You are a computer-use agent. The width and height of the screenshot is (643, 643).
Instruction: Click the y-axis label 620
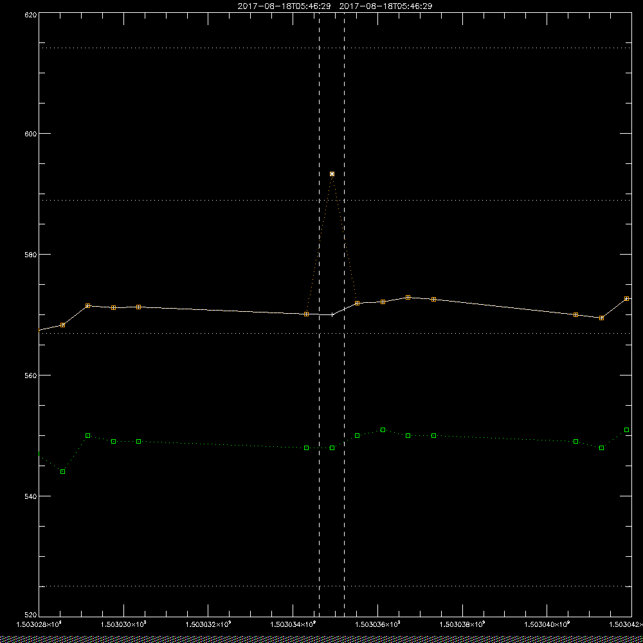(x=31, y=14)
